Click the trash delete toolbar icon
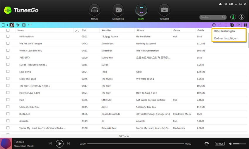249x149 pixels. pos(226,25)
